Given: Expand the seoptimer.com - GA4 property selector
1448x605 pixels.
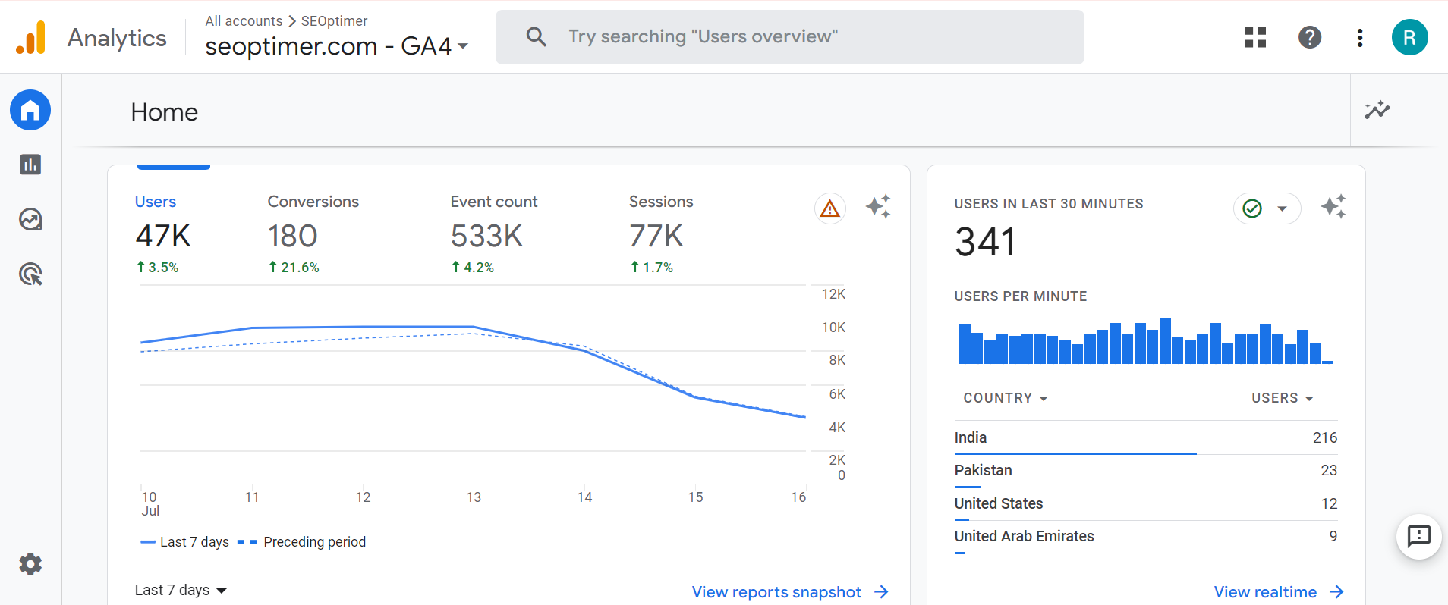Looking at the screenshot, I should 336,46.
